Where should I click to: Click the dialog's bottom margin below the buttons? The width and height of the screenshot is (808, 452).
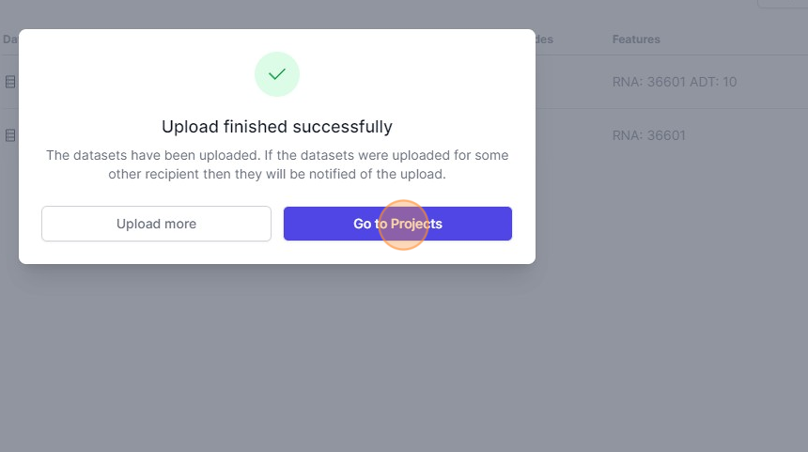[x=277, y=253]
